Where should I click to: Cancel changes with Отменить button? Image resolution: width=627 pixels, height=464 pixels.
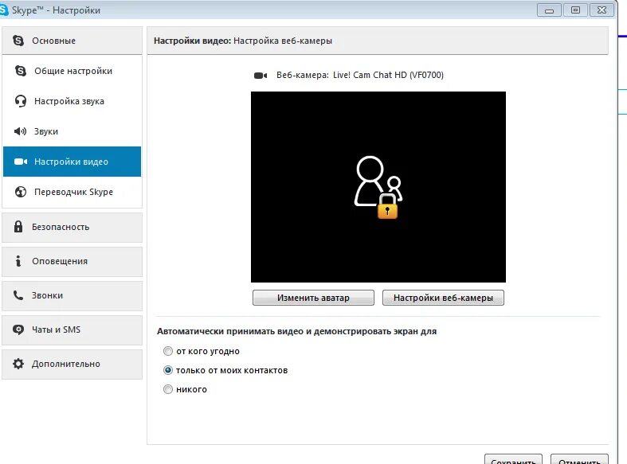tap(579, 459)
